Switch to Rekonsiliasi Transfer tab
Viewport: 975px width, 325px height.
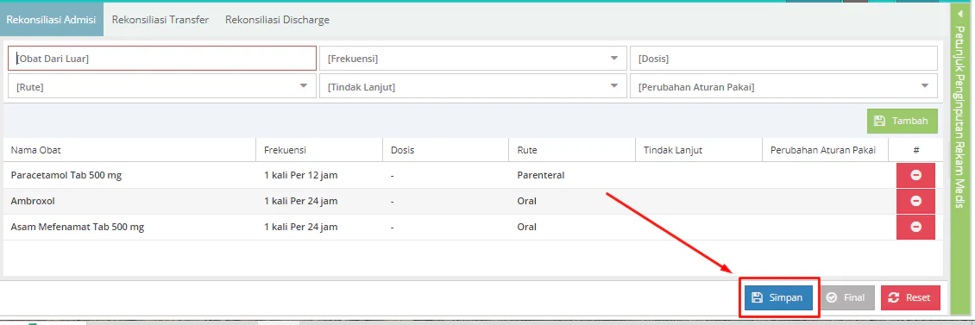click(x=160, y=19)
